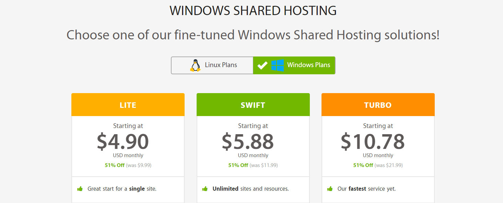Click the $10.78 Turbo price
This screenshot has width=503, height=203.
[x=373, y=141]
